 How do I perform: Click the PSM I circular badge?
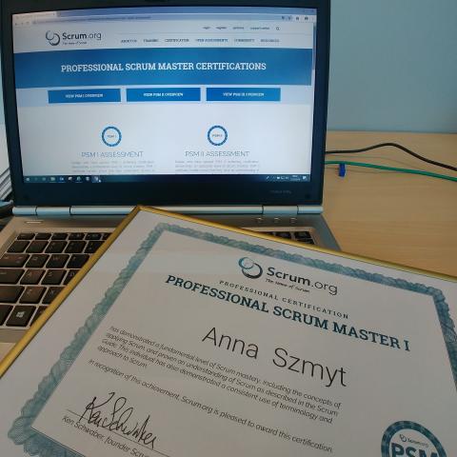coord(111,136)
